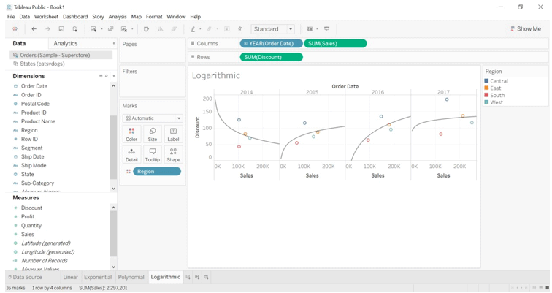This screenshot has height=293, width=552.
Task: Open the Format menu
Action: click(154, 17)
